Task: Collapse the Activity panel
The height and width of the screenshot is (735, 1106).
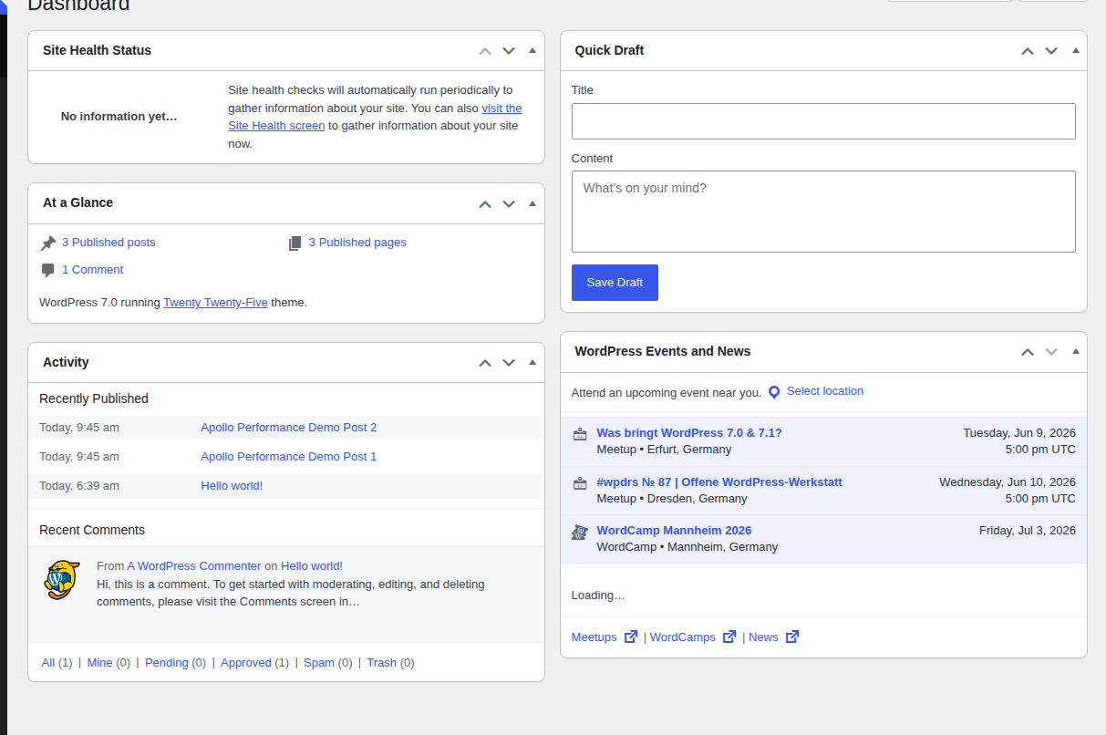Action: click(532, 363)
